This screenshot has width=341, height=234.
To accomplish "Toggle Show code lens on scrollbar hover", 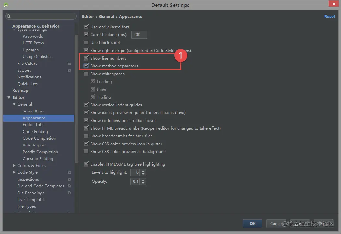I will [x=86, y=120].
